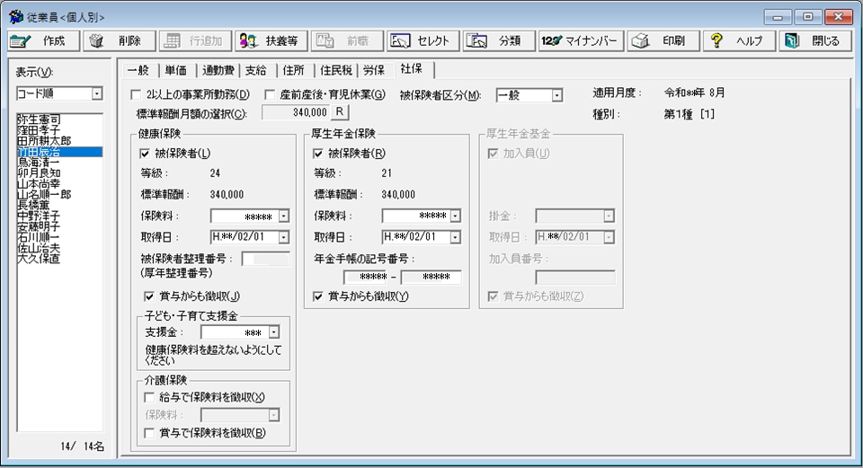863x468 pixels.
Task: Open the 表示 コード順 sort dropdown
Action: tap(96, 94)
